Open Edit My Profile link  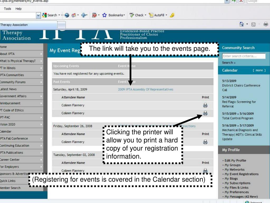click(235, 160)
